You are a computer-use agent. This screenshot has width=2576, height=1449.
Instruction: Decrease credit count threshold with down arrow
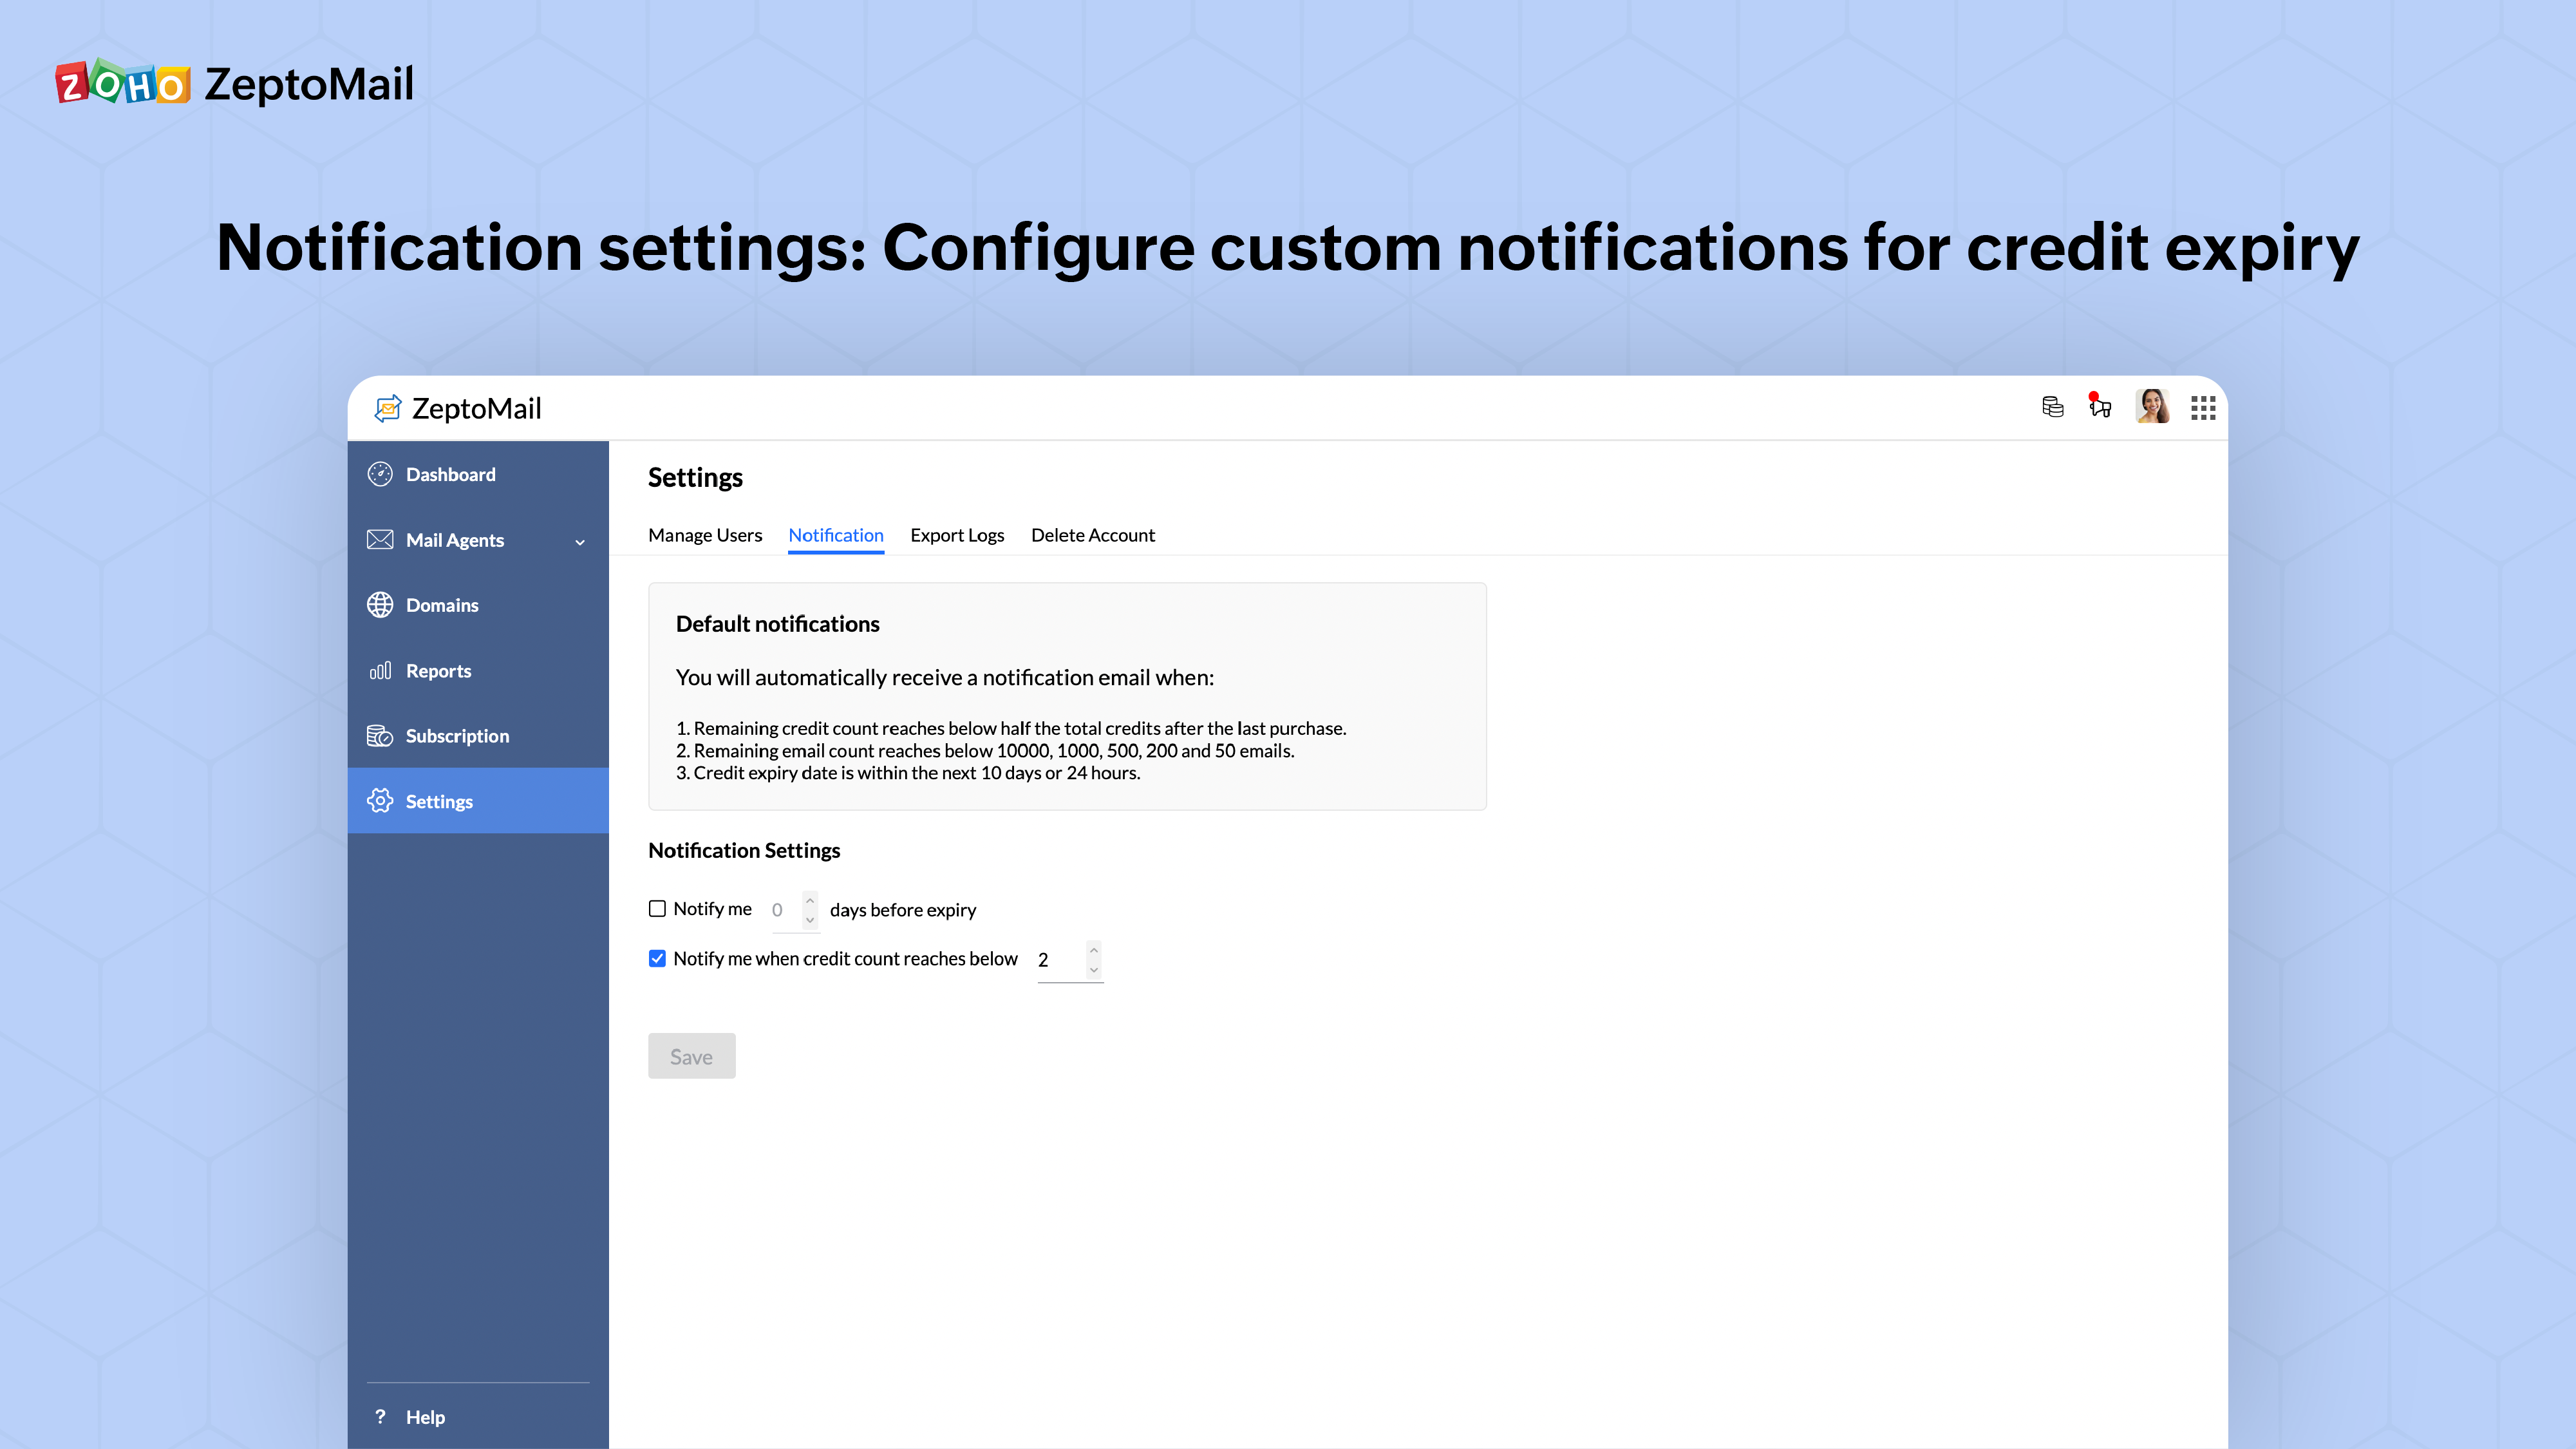pyautogui.click(x=1094, y=969)
